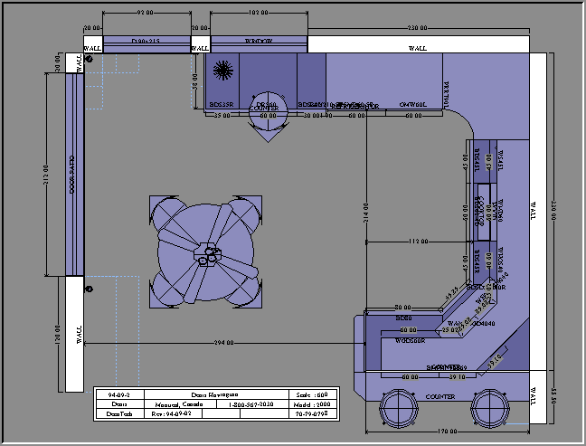Click the circular column marker near top-left WALL
Viewport: 586px width, 446px height.
[x=89, y=59]
